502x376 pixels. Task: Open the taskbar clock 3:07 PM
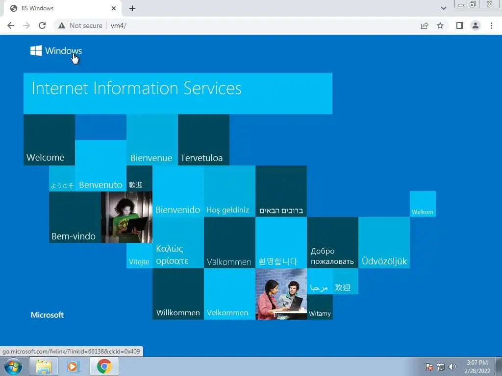[477, 367]
